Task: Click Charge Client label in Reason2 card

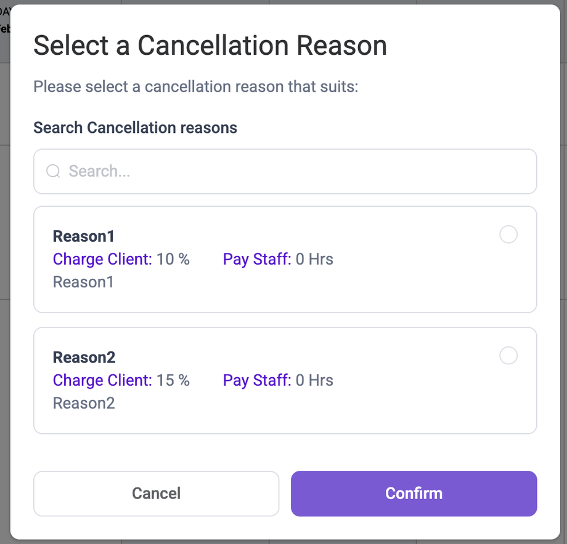Action: [x=102, y=380]
